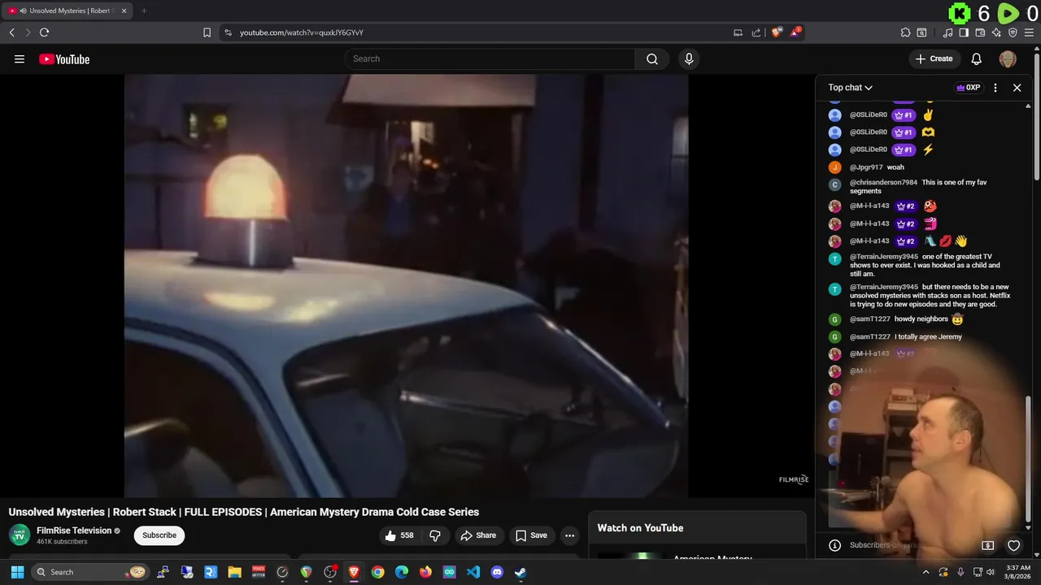Save video to a playlist
The image size is (1041, 585).
pos(531,535)
